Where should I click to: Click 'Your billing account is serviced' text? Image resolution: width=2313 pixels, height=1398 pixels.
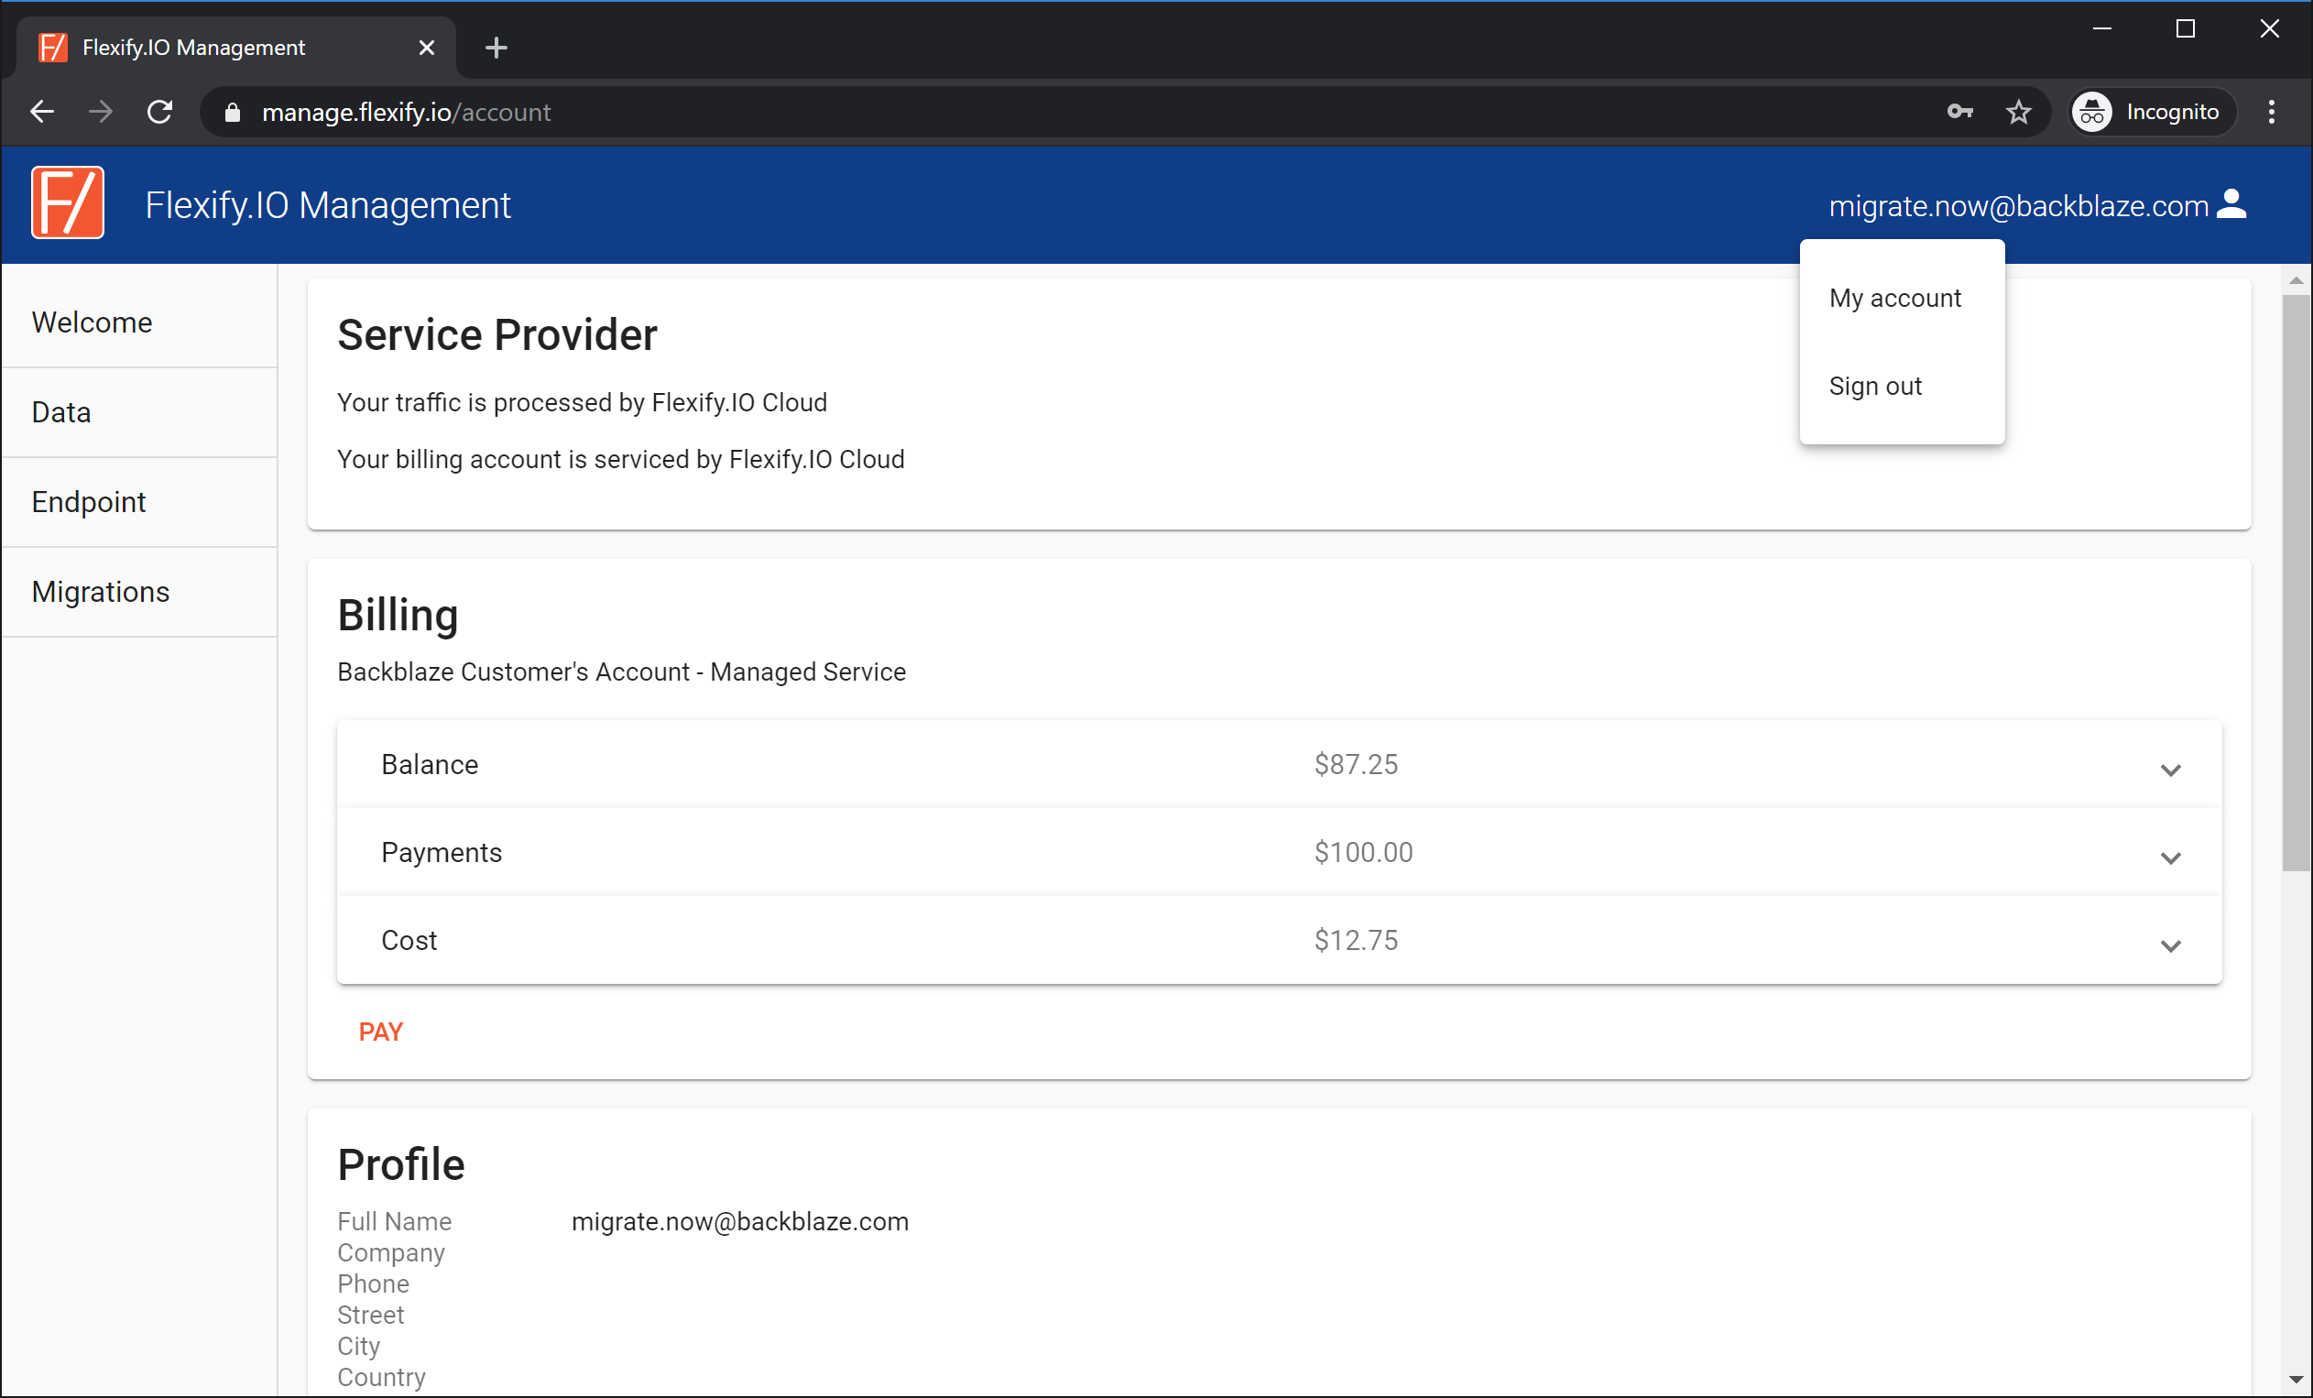click(620, 459)
